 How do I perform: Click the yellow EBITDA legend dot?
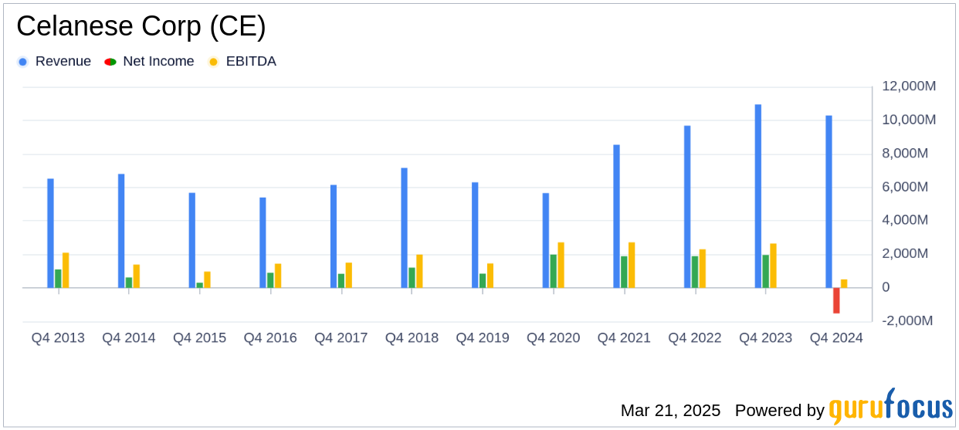[213, 62]
